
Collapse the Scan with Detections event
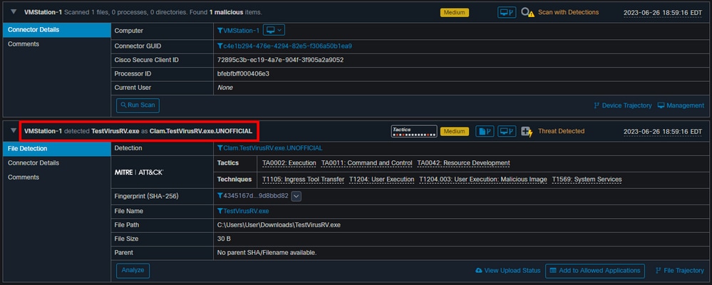pyautogui.click(x=14, y=12)
